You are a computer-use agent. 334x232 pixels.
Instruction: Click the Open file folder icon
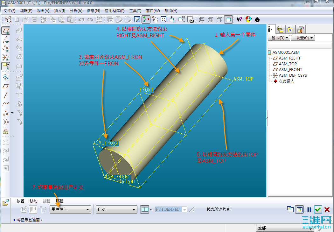tap(25, 20)
